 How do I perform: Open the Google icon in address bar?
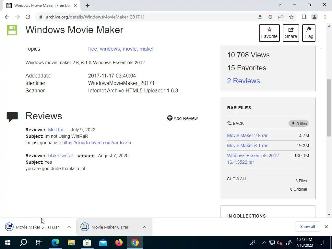tap(270, 17)
